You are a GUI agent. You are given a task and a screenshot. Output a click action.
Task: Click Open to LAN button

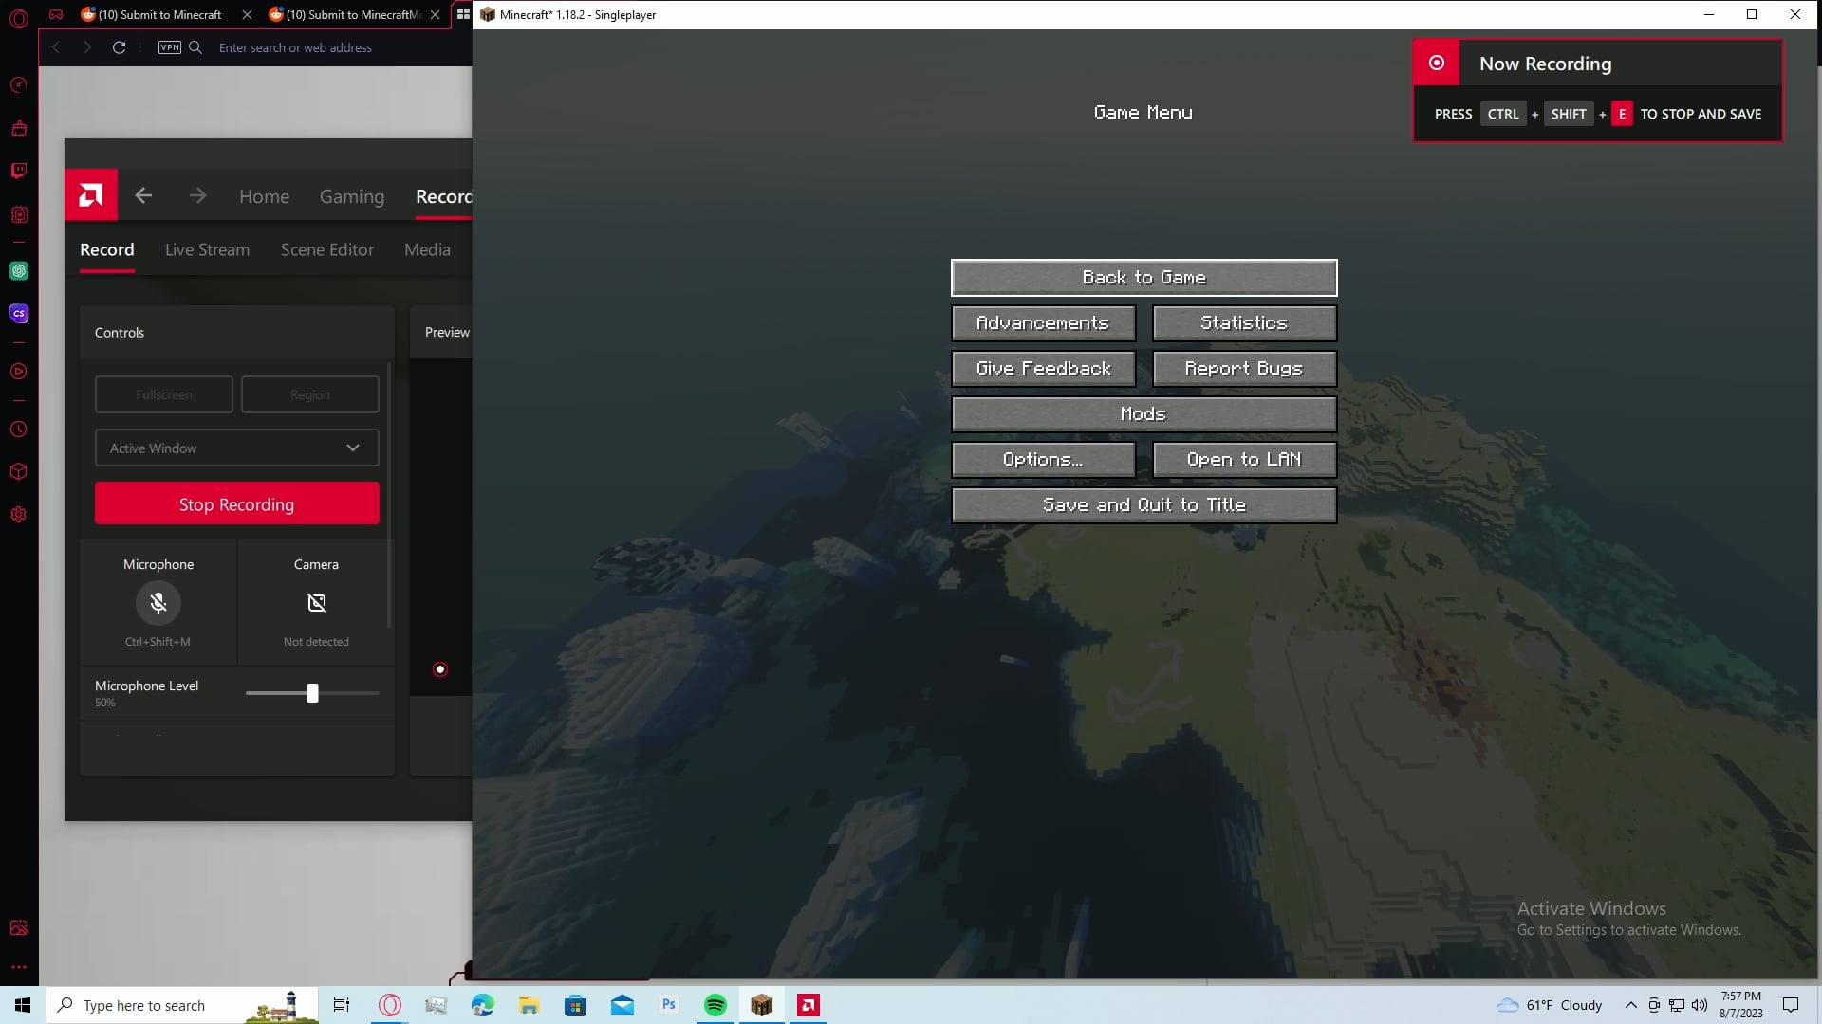click(1244, 460)
